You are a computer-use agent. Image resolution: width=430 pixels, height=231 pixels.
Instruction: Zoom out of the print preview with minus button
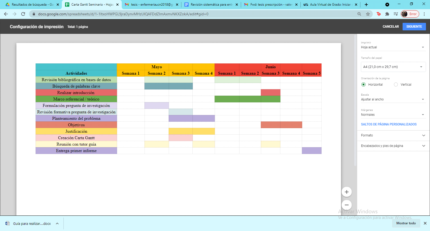(346, 205)
